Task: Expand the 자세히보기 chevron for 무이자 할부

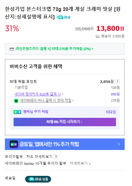Action: coord(90,164)
